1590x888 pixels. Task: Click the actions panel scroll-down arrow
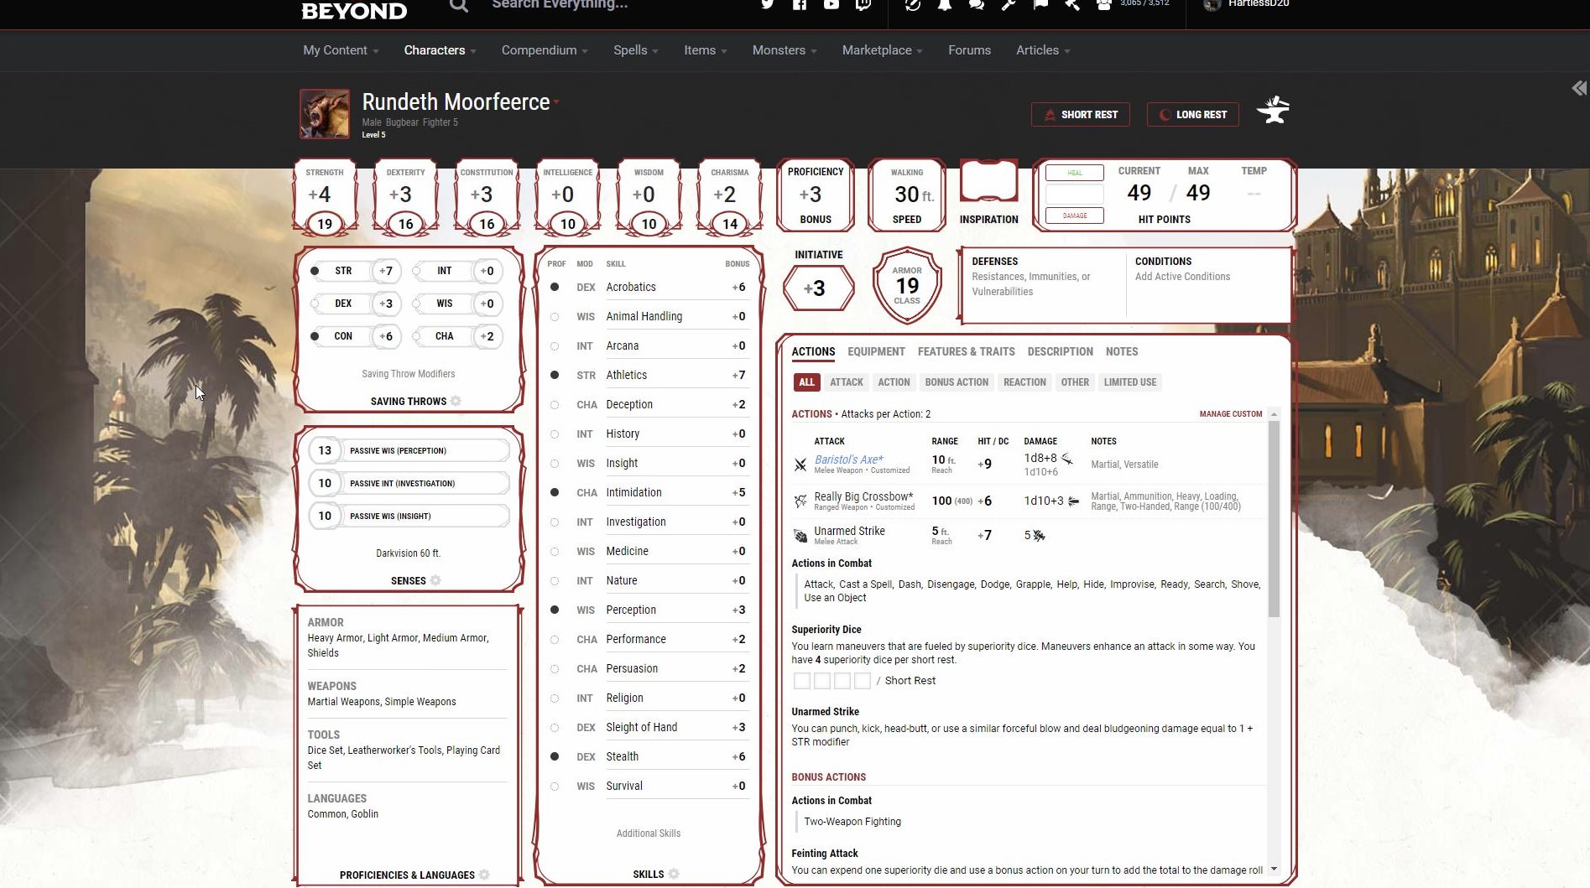click(x=1274, y=869)
